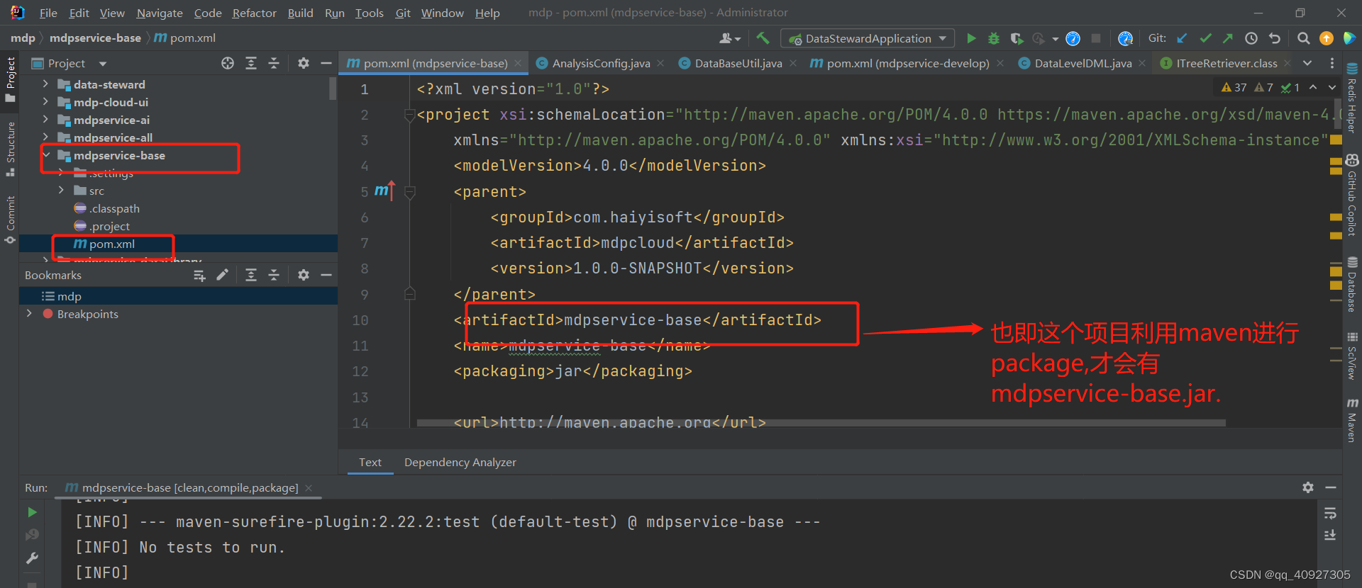Screen dimensions: 1362x588
Task: Select opened file in Project panel
Action: [228, 63]
